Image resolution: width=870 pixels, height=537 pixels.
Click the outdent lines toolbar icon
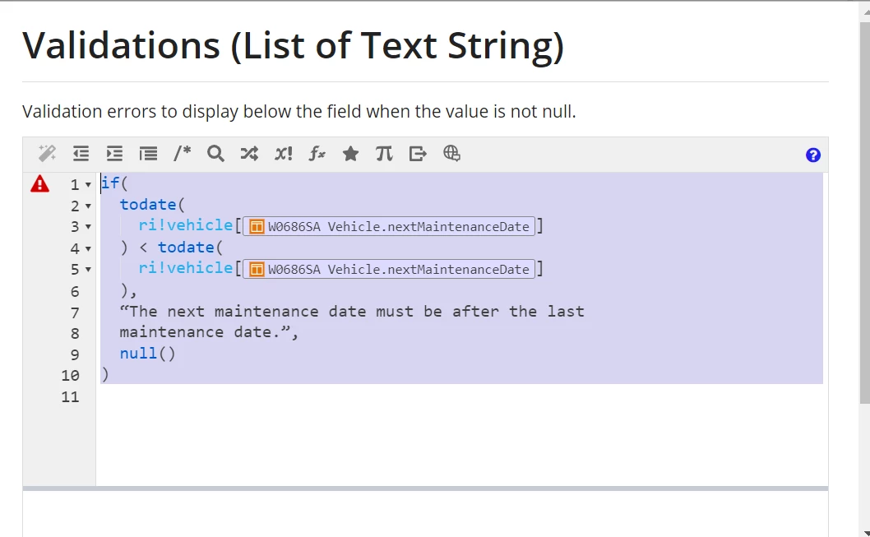click(81, 153)
